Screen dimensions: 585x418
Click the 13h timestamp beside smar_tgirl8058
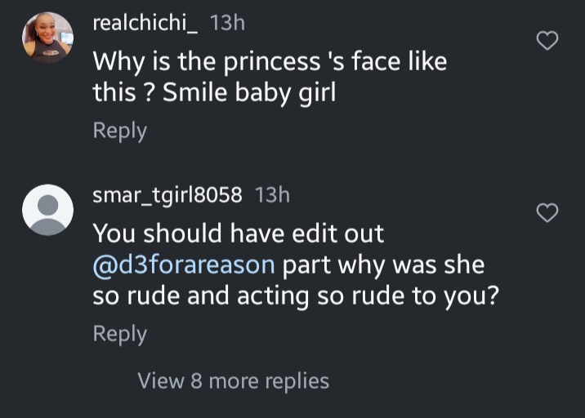click(272, 195)
